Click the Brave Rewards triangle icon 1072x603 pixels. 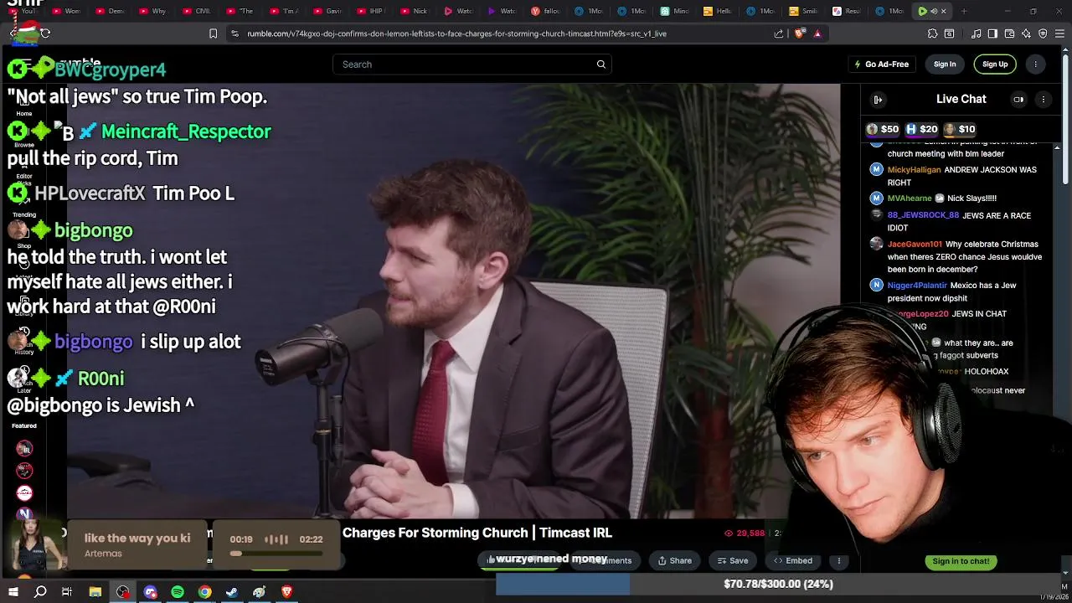(x=817, y=33)
